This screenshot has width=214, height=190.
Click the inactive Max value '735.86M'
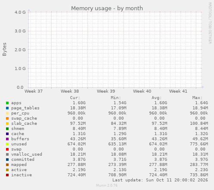(x=199, y=175)
